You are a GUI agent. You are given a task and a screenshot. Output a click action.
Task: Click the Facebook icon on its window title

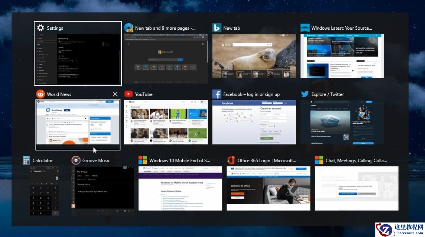(x=216, y=94)
